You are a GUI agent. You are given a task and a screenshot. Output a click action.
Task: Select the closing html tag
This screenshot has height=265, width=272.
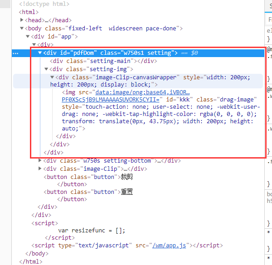[30, 261]
